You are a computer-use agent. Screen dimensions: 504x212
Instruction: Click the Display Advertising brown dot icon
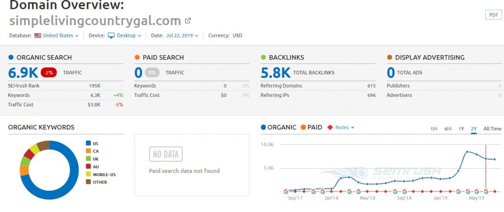(390, 58)
